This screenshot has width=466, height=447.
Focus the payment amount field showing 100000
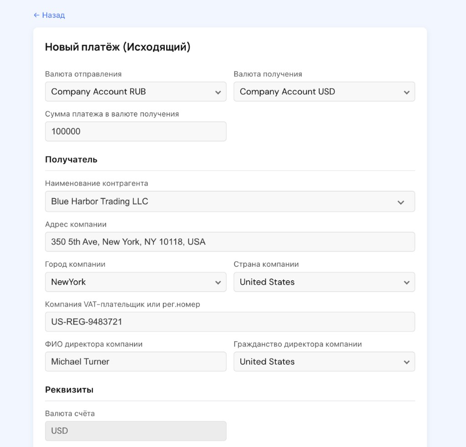[x=136, y=132]
